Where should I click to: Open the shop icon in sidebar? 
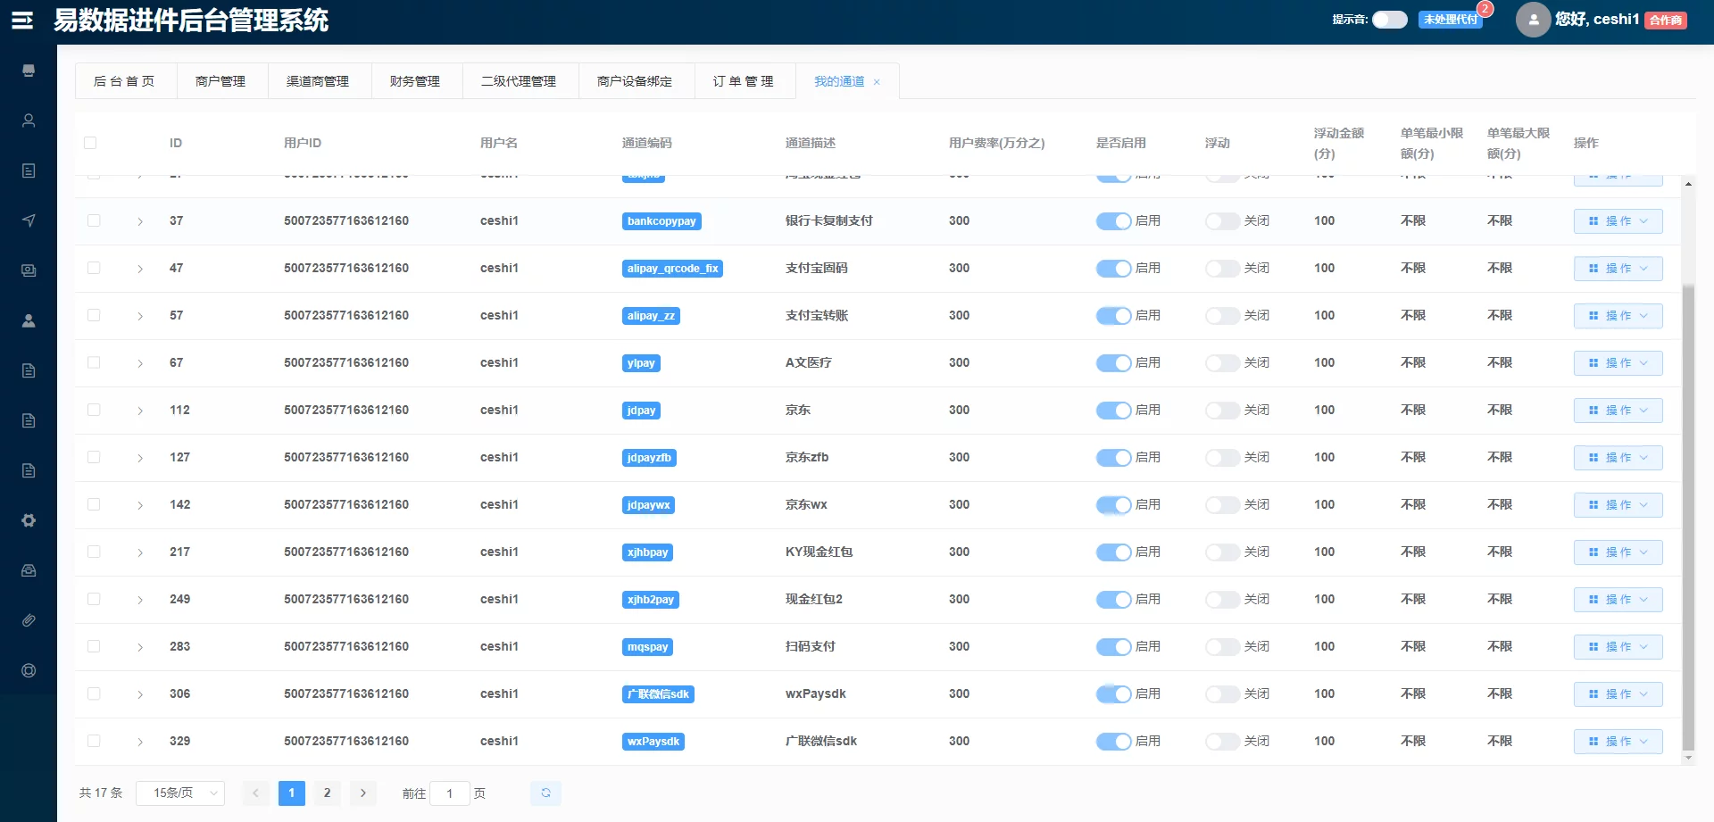[x=29, y=71]
